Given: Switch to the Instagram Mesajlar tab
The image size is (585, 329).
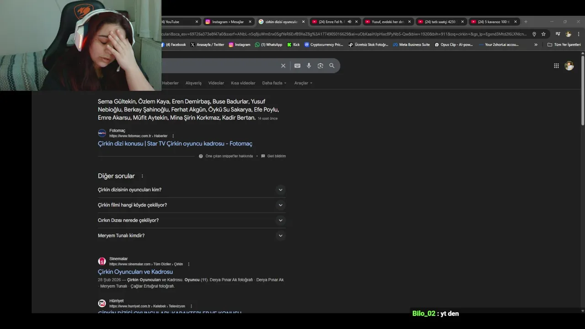Looking at the screenshot, I should pyautogui.click(x=228, y=21).
